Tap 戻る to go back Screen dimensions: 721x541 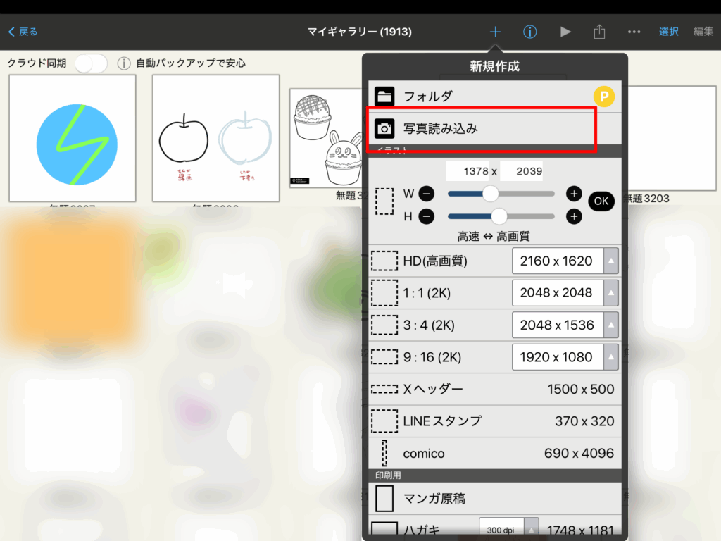[23, 32]
